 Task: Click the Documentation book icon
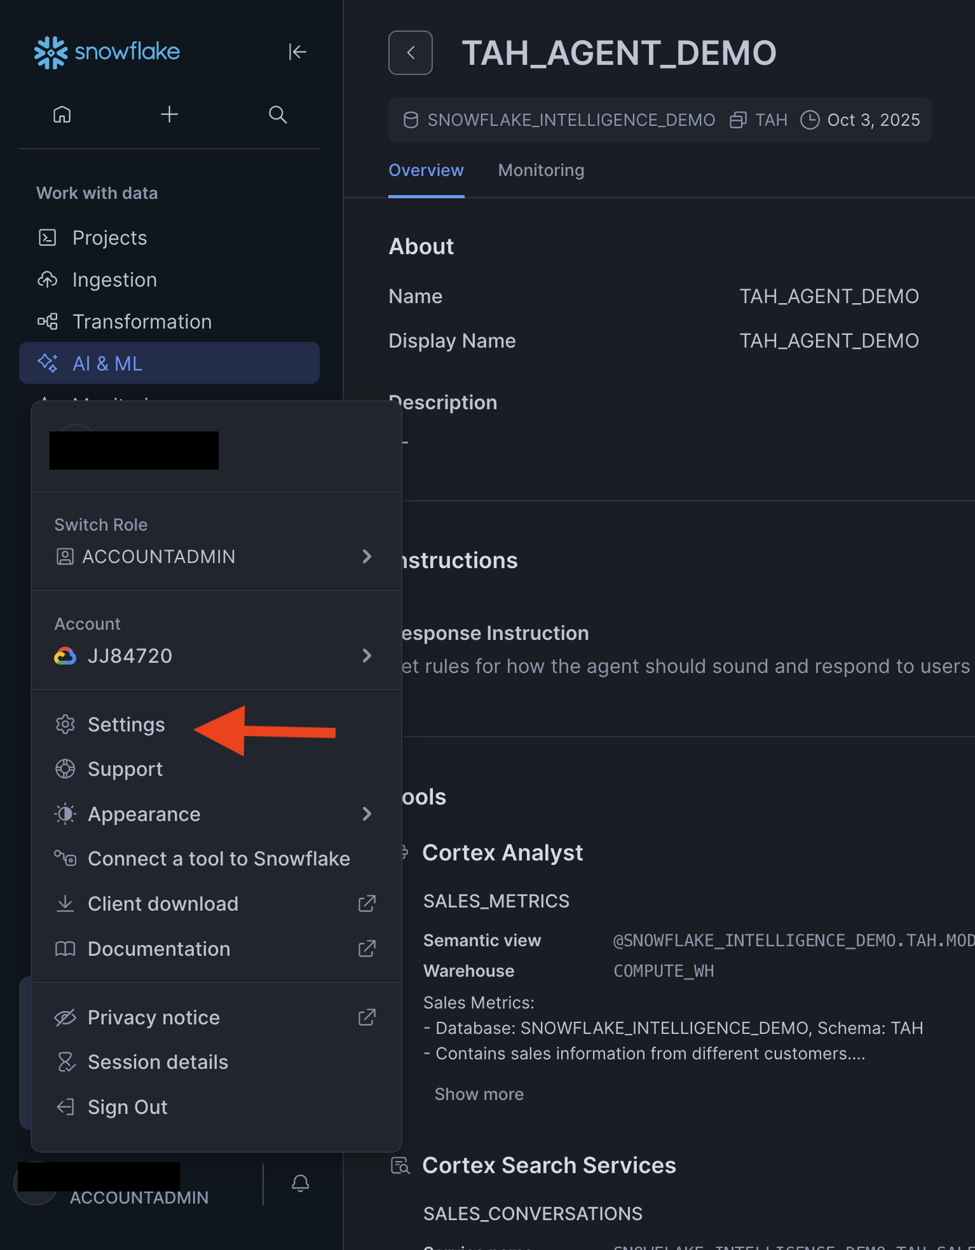(x=65, y=949)
